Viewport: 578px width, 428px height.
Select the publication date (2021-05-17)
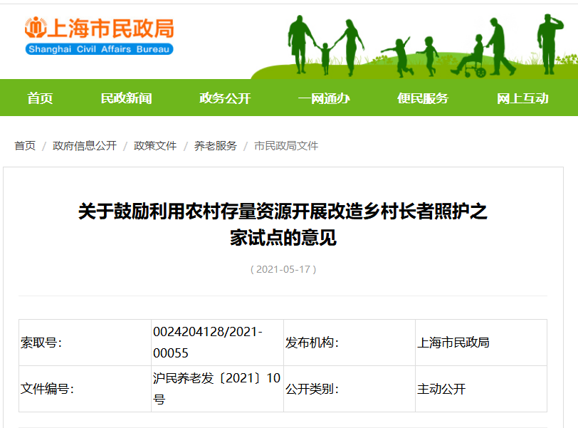point(283,269)
